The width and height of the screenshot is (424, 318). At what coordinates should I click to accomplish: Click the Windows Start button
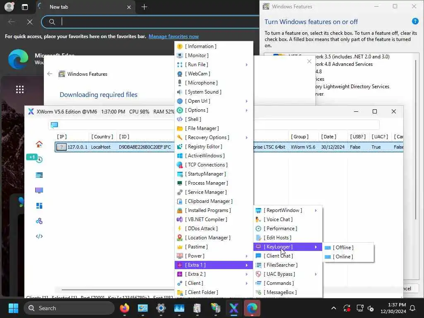tap(13, 308)
